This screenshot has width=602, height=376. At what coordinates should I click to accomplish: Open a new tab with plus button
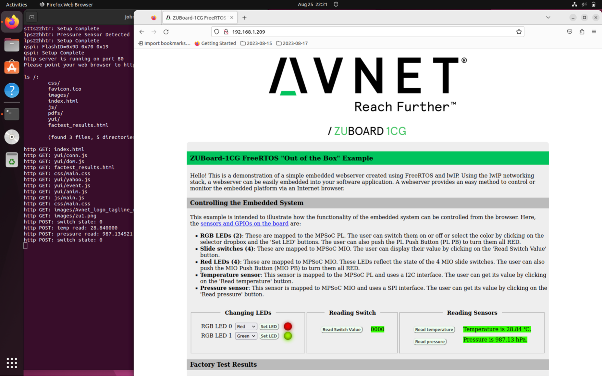[244, 18]
